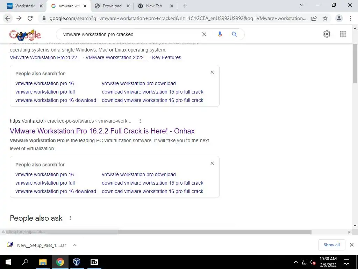This screenshot has width=358, height=269.
Task: Open second VMWare Workstation 2022 sitelink
Action: point(116,57)
